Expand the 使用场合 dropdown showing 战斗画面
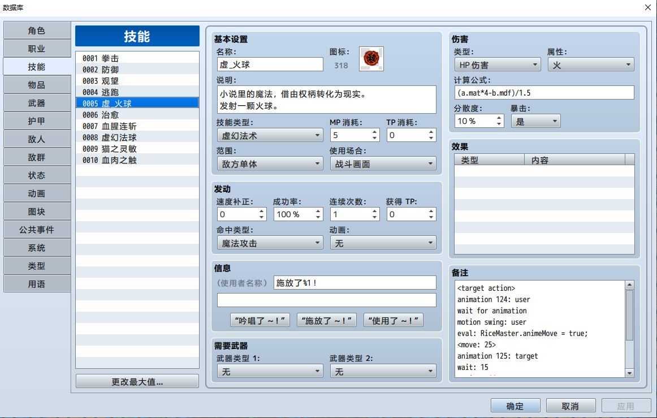Screen dimensions: 657x418 click(383, 163)
